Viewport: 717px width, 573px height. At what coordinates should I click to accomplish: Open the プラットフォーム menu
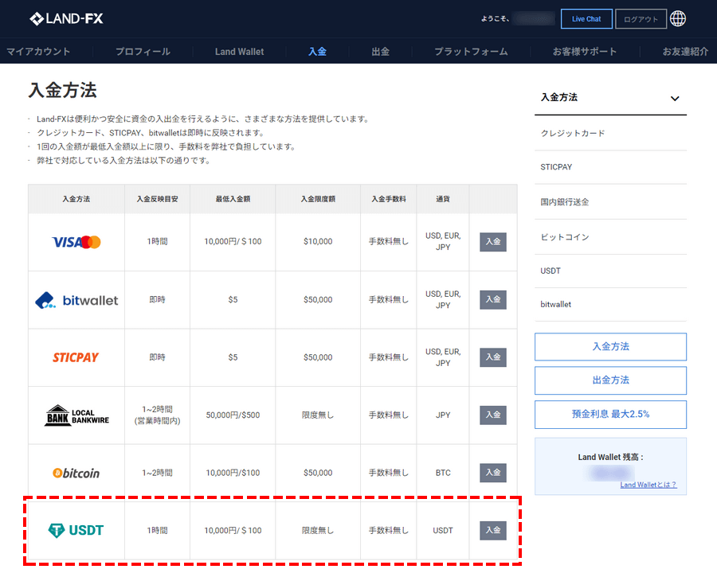[471, 52]
